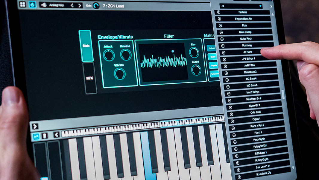Select the JD Piano preset name
Viewport: 319px width, 180px height.
point(247,52)
